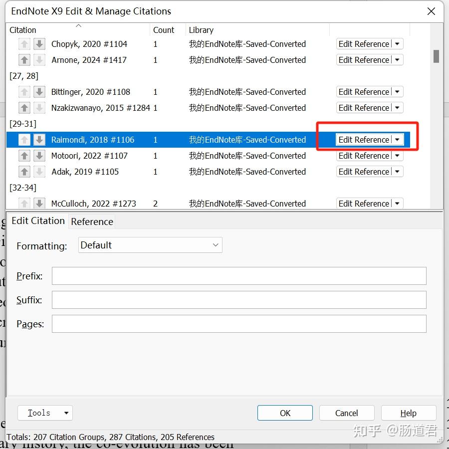Open Edit Reference dropdown arrow for Motoori
This screenshot has height=449, width=449.
pyautogui.click(x=397, y=156)
